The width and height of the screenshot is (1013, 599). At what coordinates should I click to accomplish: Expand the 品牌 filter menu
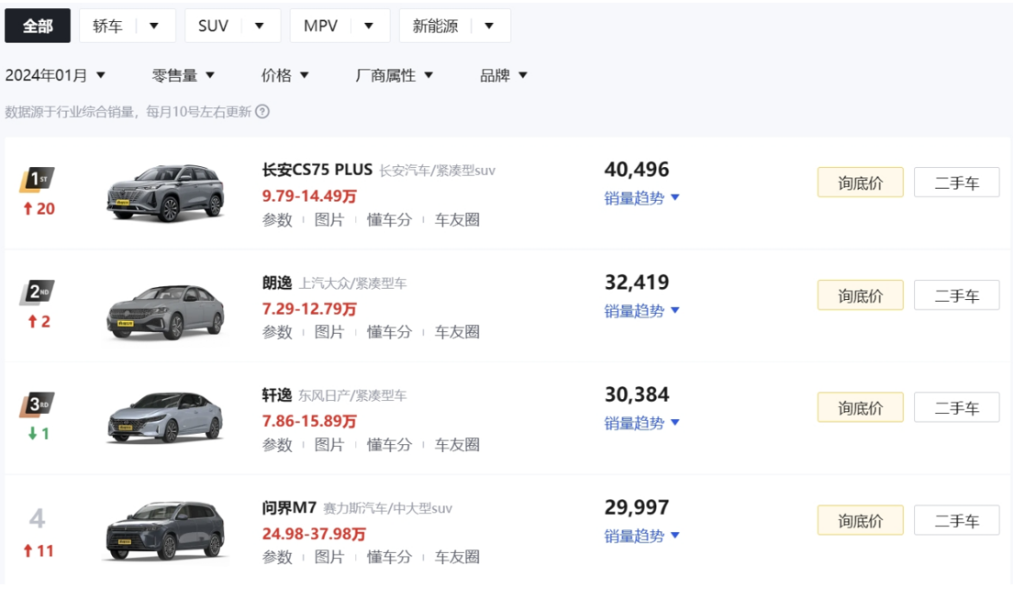point(504,75)
